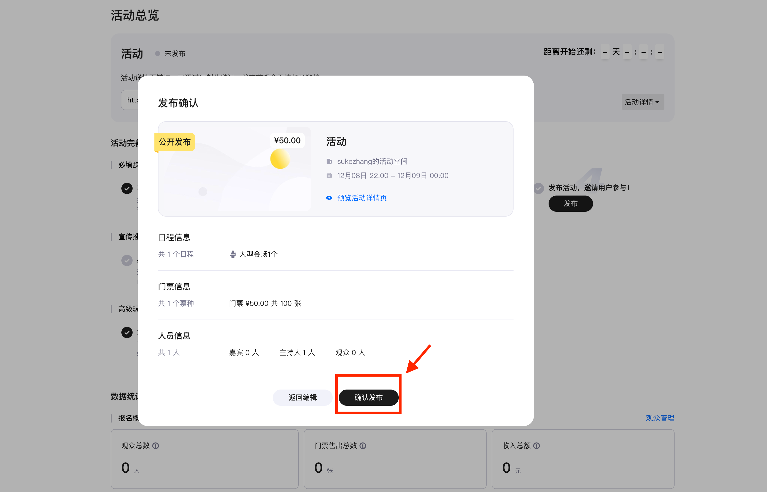This screenshot has height=492, width=767.
Task: Click the yellow circle on event cover
Action: (280, 159)
